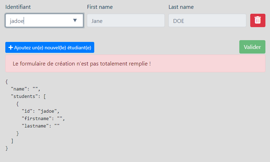270x162 pixels.
Task: Click the closing square bracket in JSON
Action: coord(12,141)
